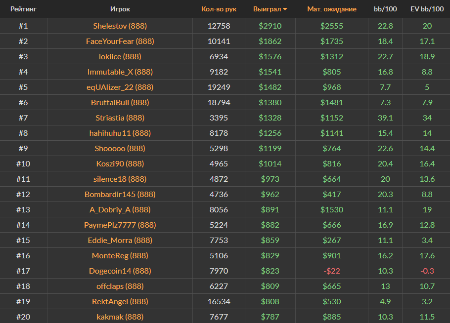The height and width of the screenshot is (323, 450).
Task: Sort by EV bb/100 column header
Action: click(427, 9)
